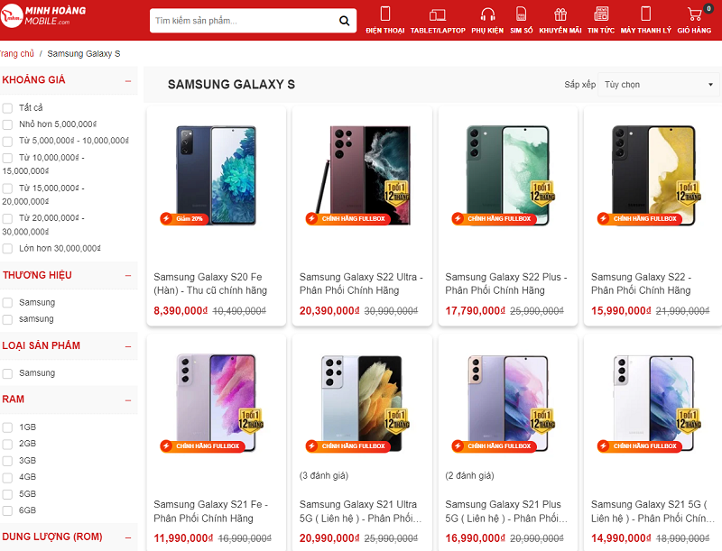Tick the Tất cả price checkbox
The width and height of the screenshot is (722, 551).
pyautogui.click(x=7, y=108)
